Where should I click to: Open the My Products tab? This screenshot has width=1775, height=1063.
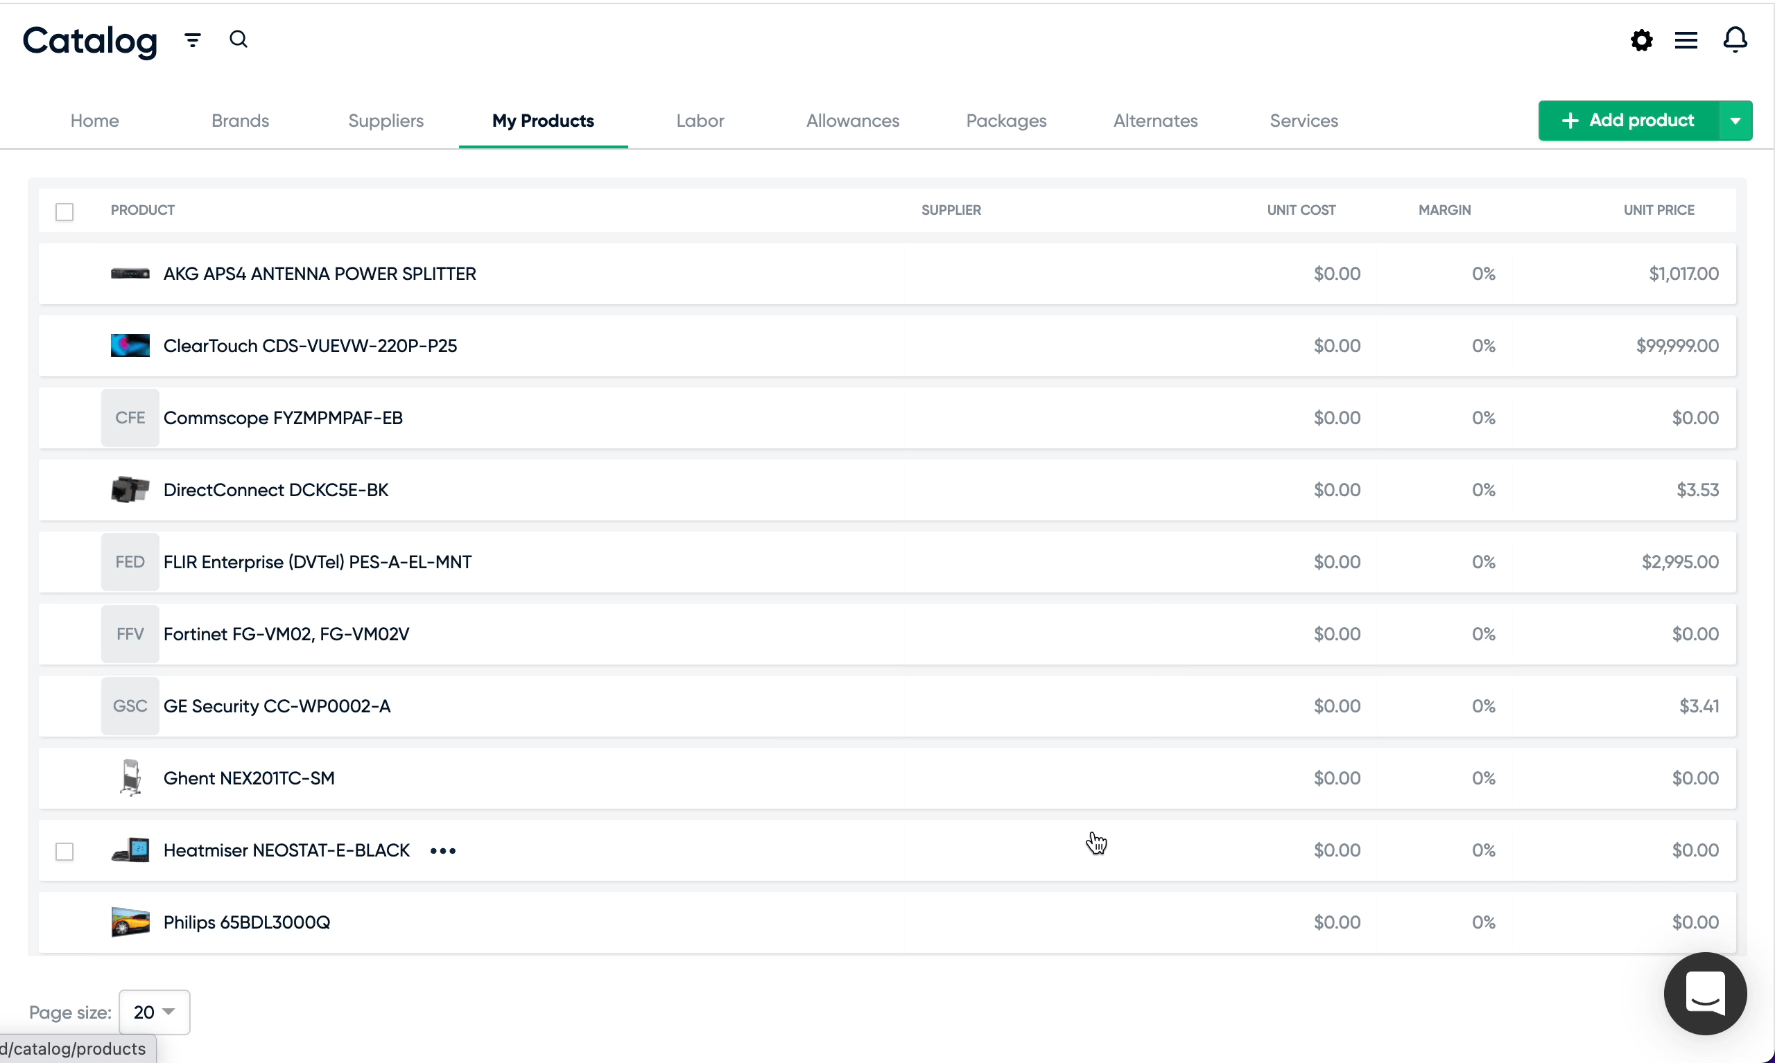pyautogui.click(x=543, y=120)
